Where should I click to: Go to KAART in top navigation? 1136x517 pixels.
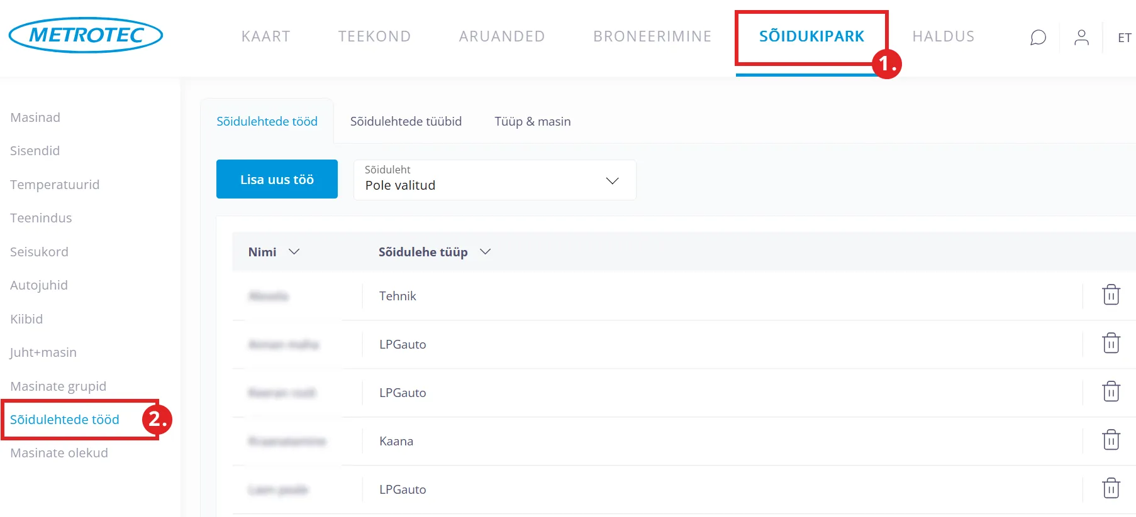(265, 36)
